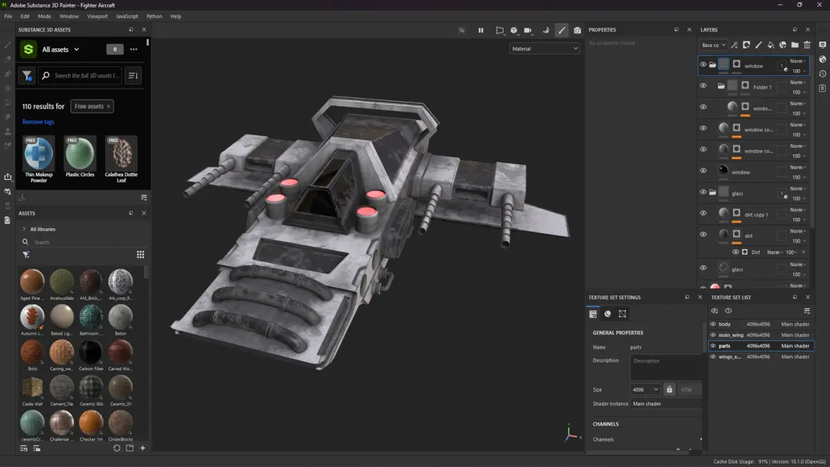Open the History panel clock icon
The image size is (830, 467).
pos(822,74)
